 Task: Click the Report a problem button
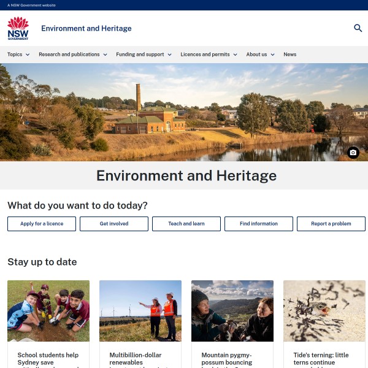(331, 224)
